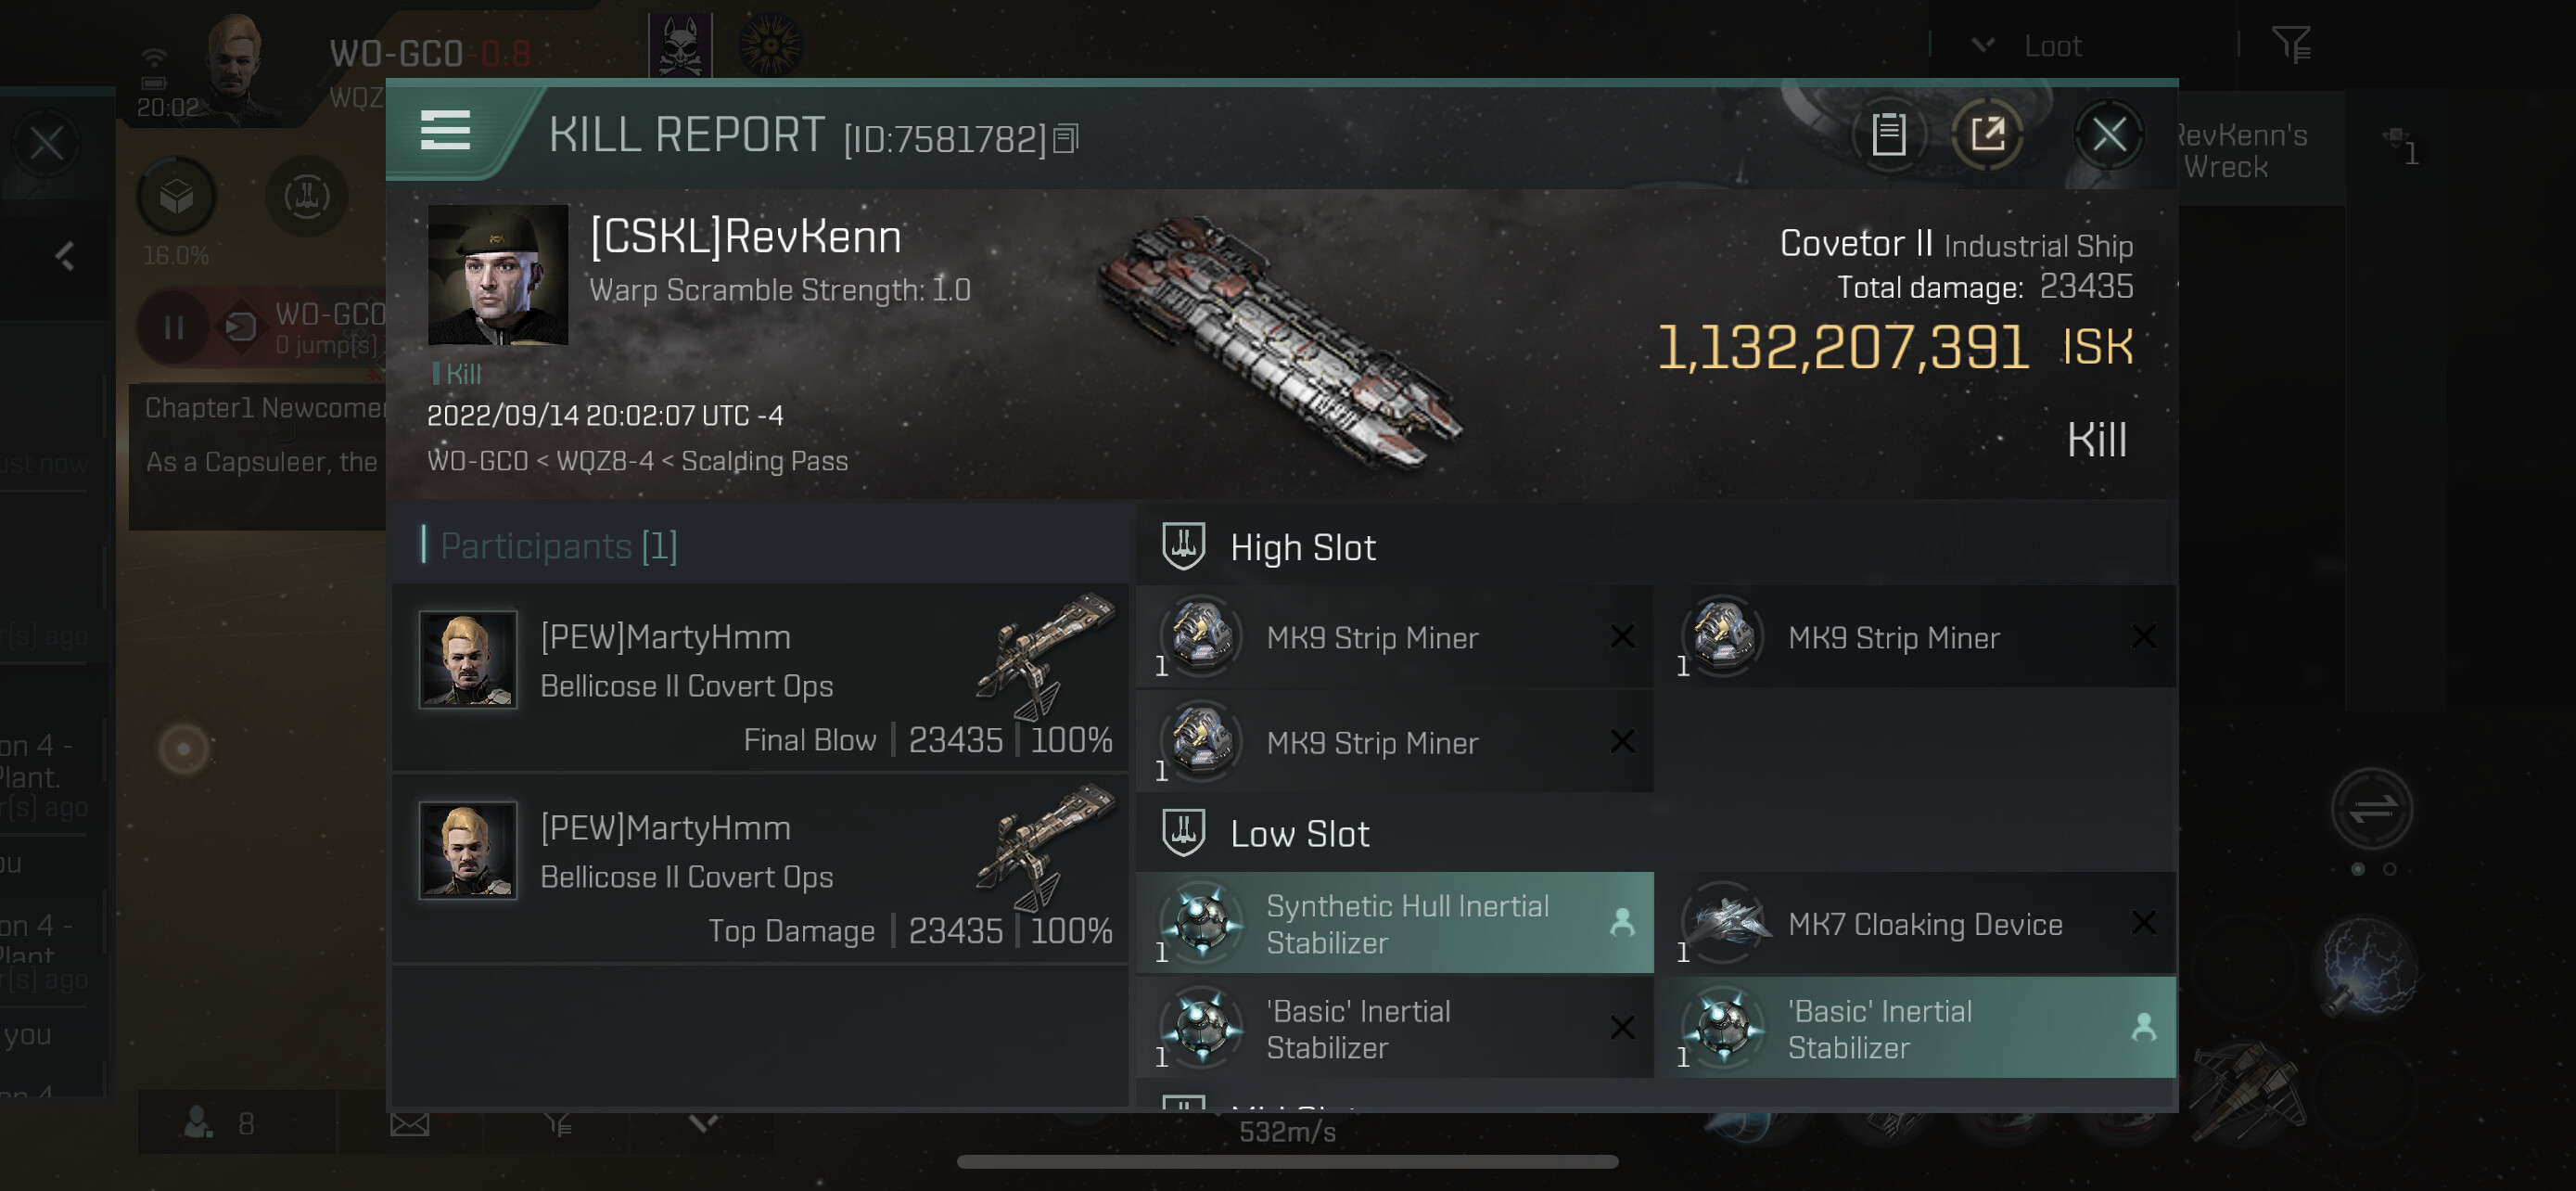Screen dimensions: 2576x1191
Task: Click the Synthetic Hull Inertial Stabilizer item
Action: point(1394,923)
